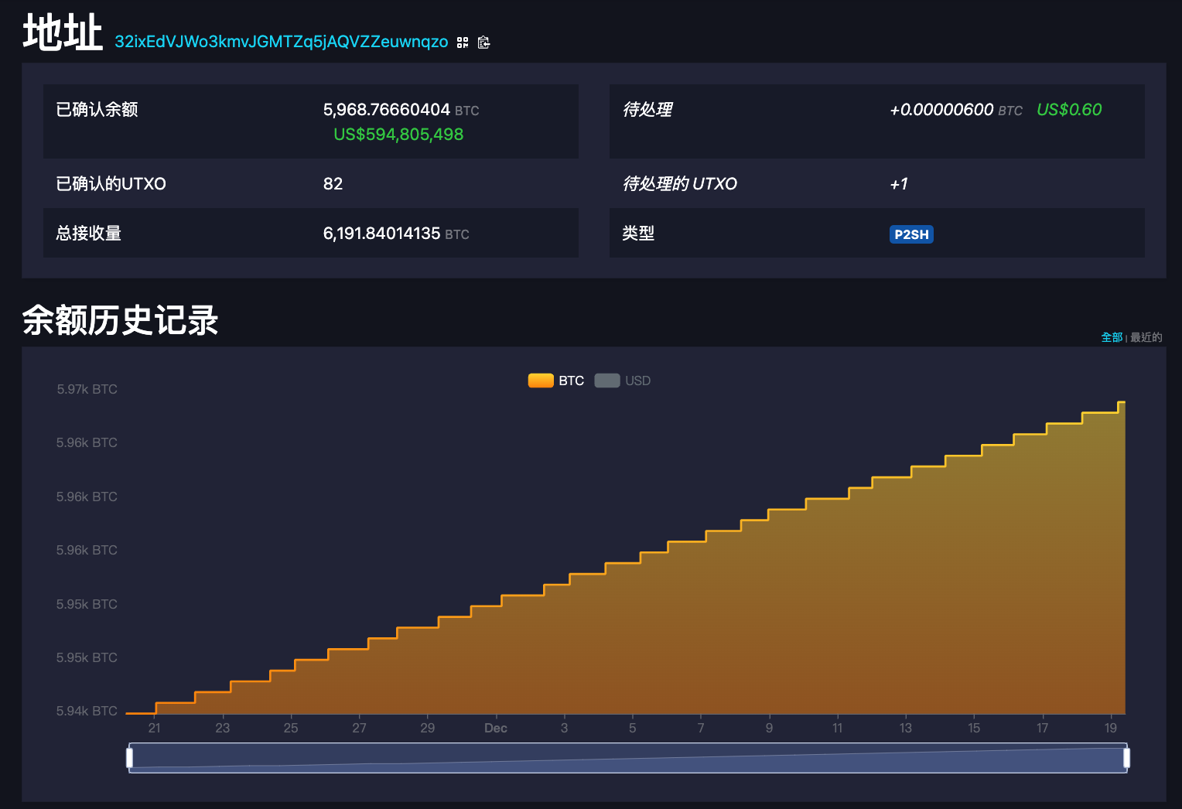1182x809 pixels.
Task: Switch balance history to 最近的
Action: tap(1146, 337)
